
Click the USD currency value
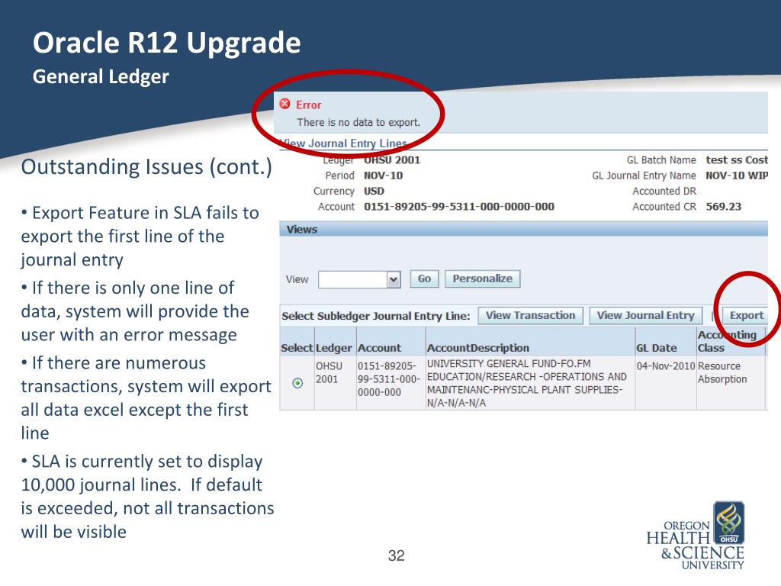[374, 191]
